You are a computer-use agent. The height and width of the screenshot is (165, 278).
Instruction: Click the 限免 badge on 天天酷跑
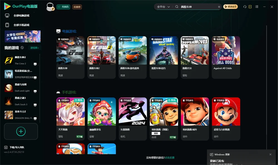pyautogui.click(x=79, y=100)
